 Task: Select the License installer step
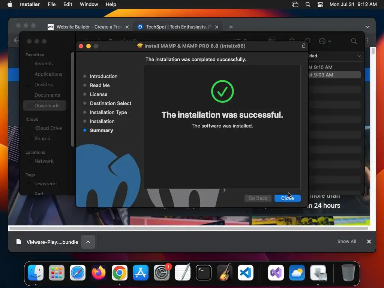click(98, 94)
